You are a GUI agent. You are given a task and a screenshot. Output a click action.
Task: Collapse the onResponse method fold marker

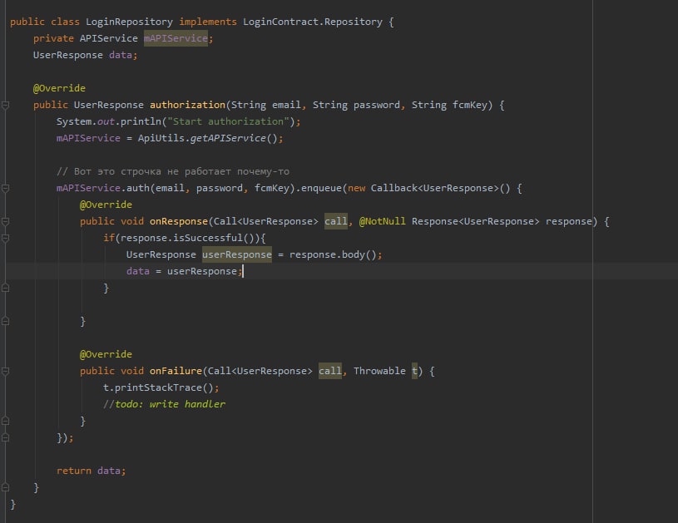tap(6, 222)
